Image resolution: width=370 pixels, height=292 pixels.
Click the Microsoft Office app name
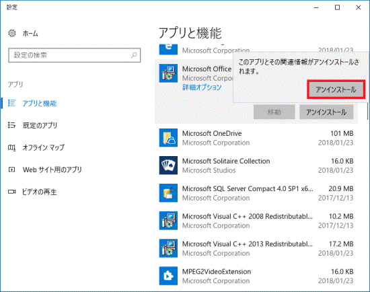pos(207,69)
